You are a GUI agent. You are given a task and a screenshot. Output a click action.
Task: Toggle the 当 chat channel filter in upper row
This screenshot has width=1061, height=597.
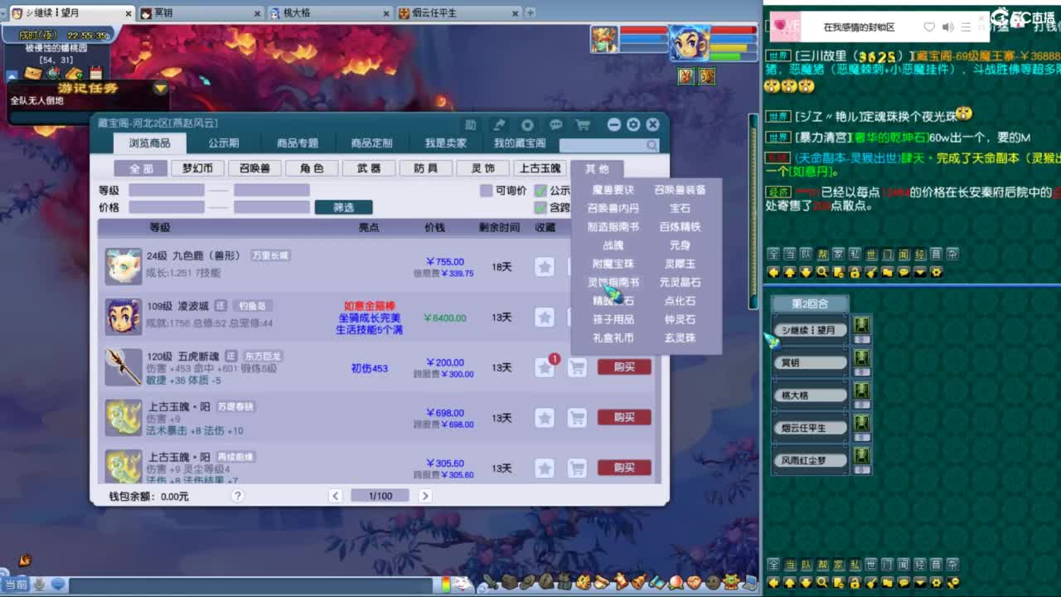pyautogui.click(x=789, y=255)
